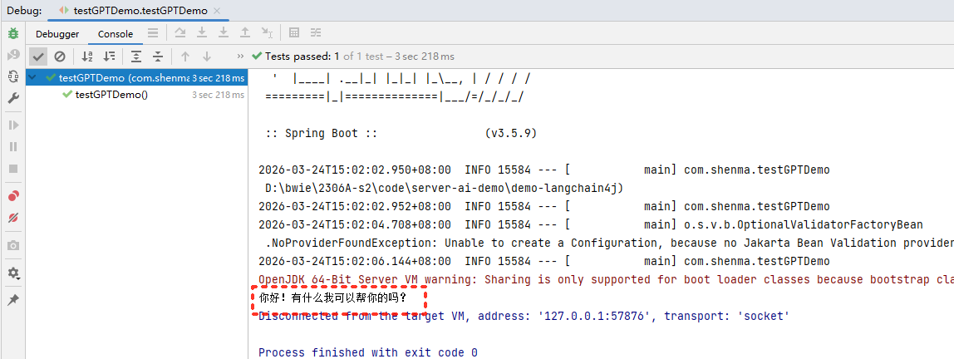
Task: Sort tests by duration icon
Action: pos(109,57)
